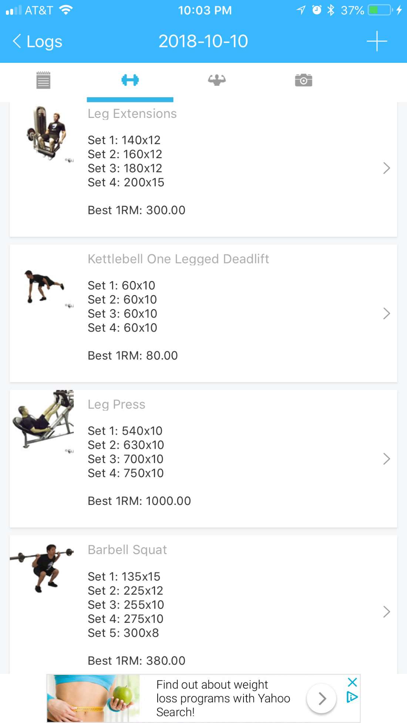The width and height of the screenshot is (407, 723).
Task: Click the ad's round arrow button
Action: pos(322,698)
